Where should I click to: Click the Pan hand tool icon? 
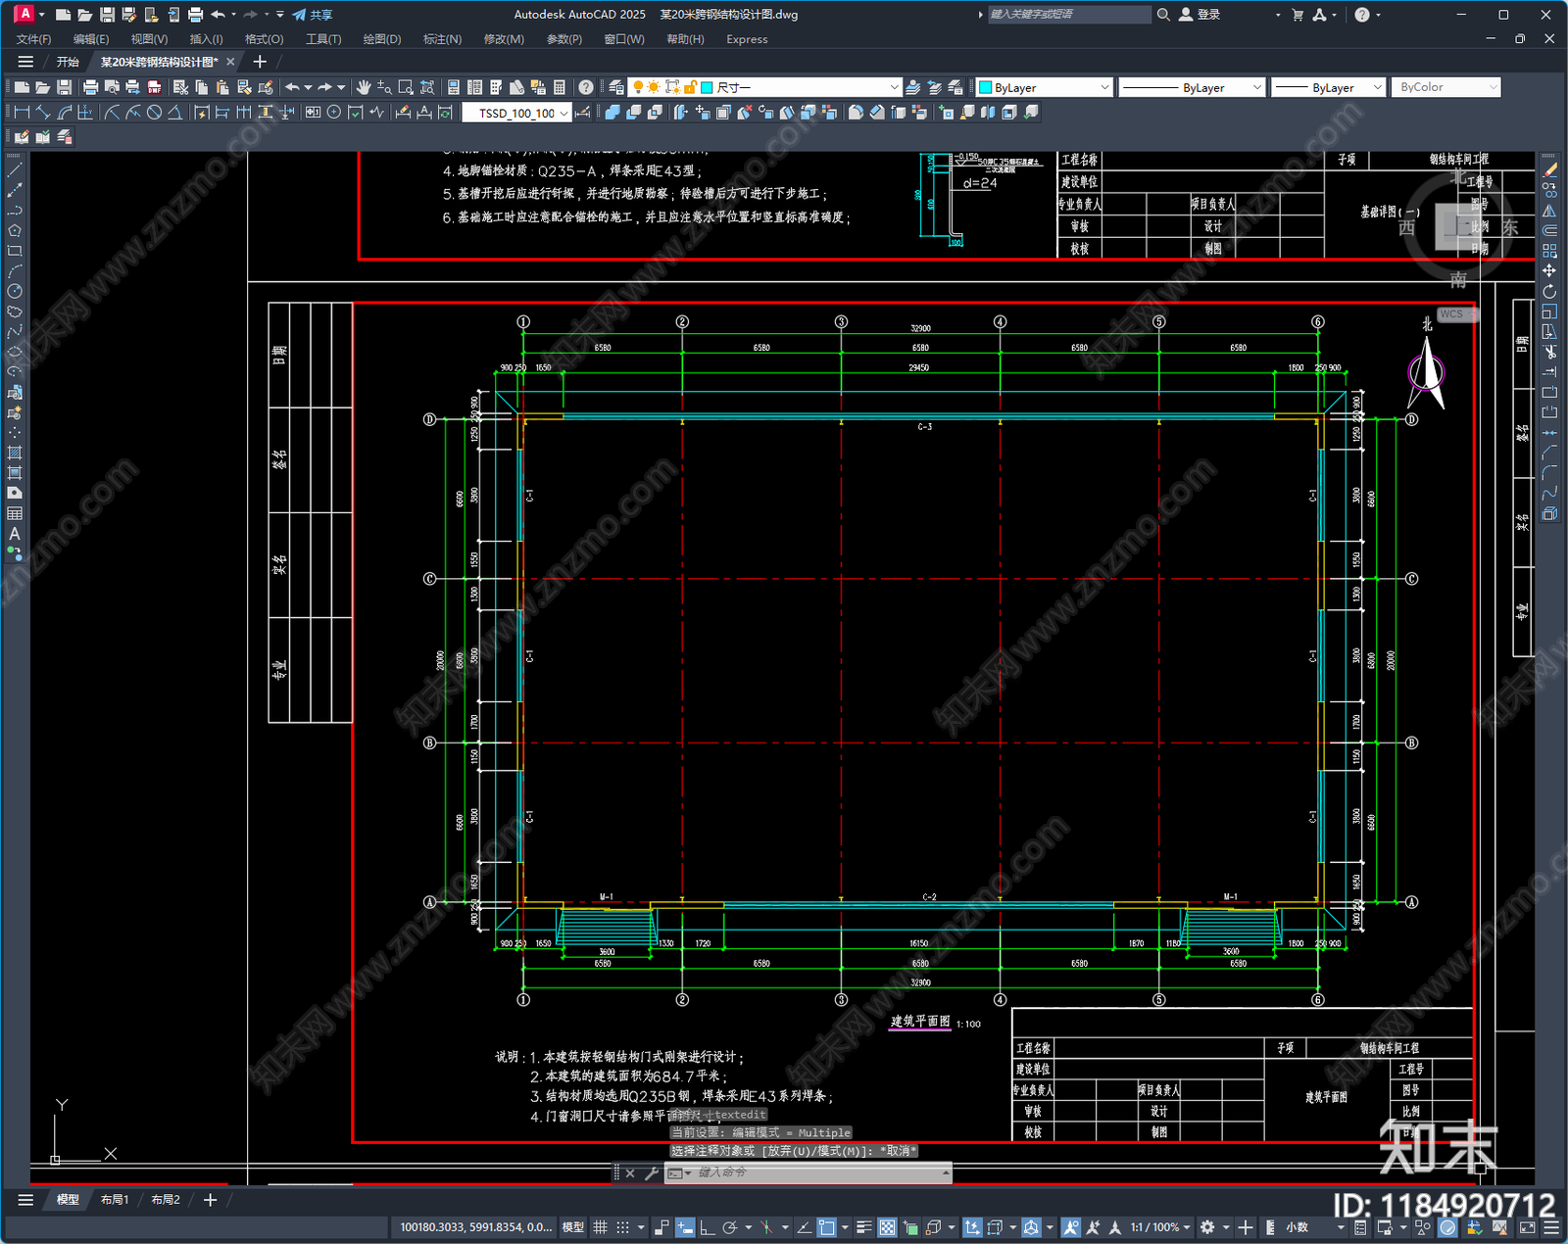(x=364, y=87)
